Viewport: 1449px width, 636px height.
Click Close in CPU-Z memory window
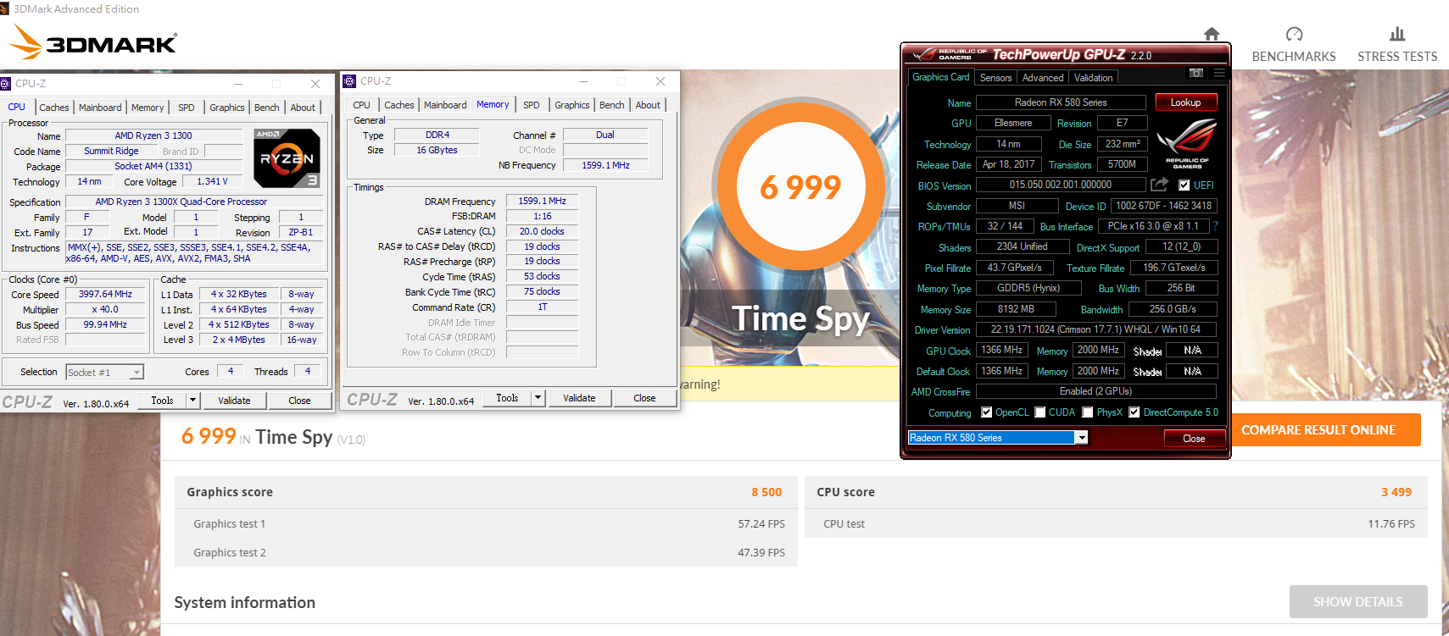click(644, 398)
